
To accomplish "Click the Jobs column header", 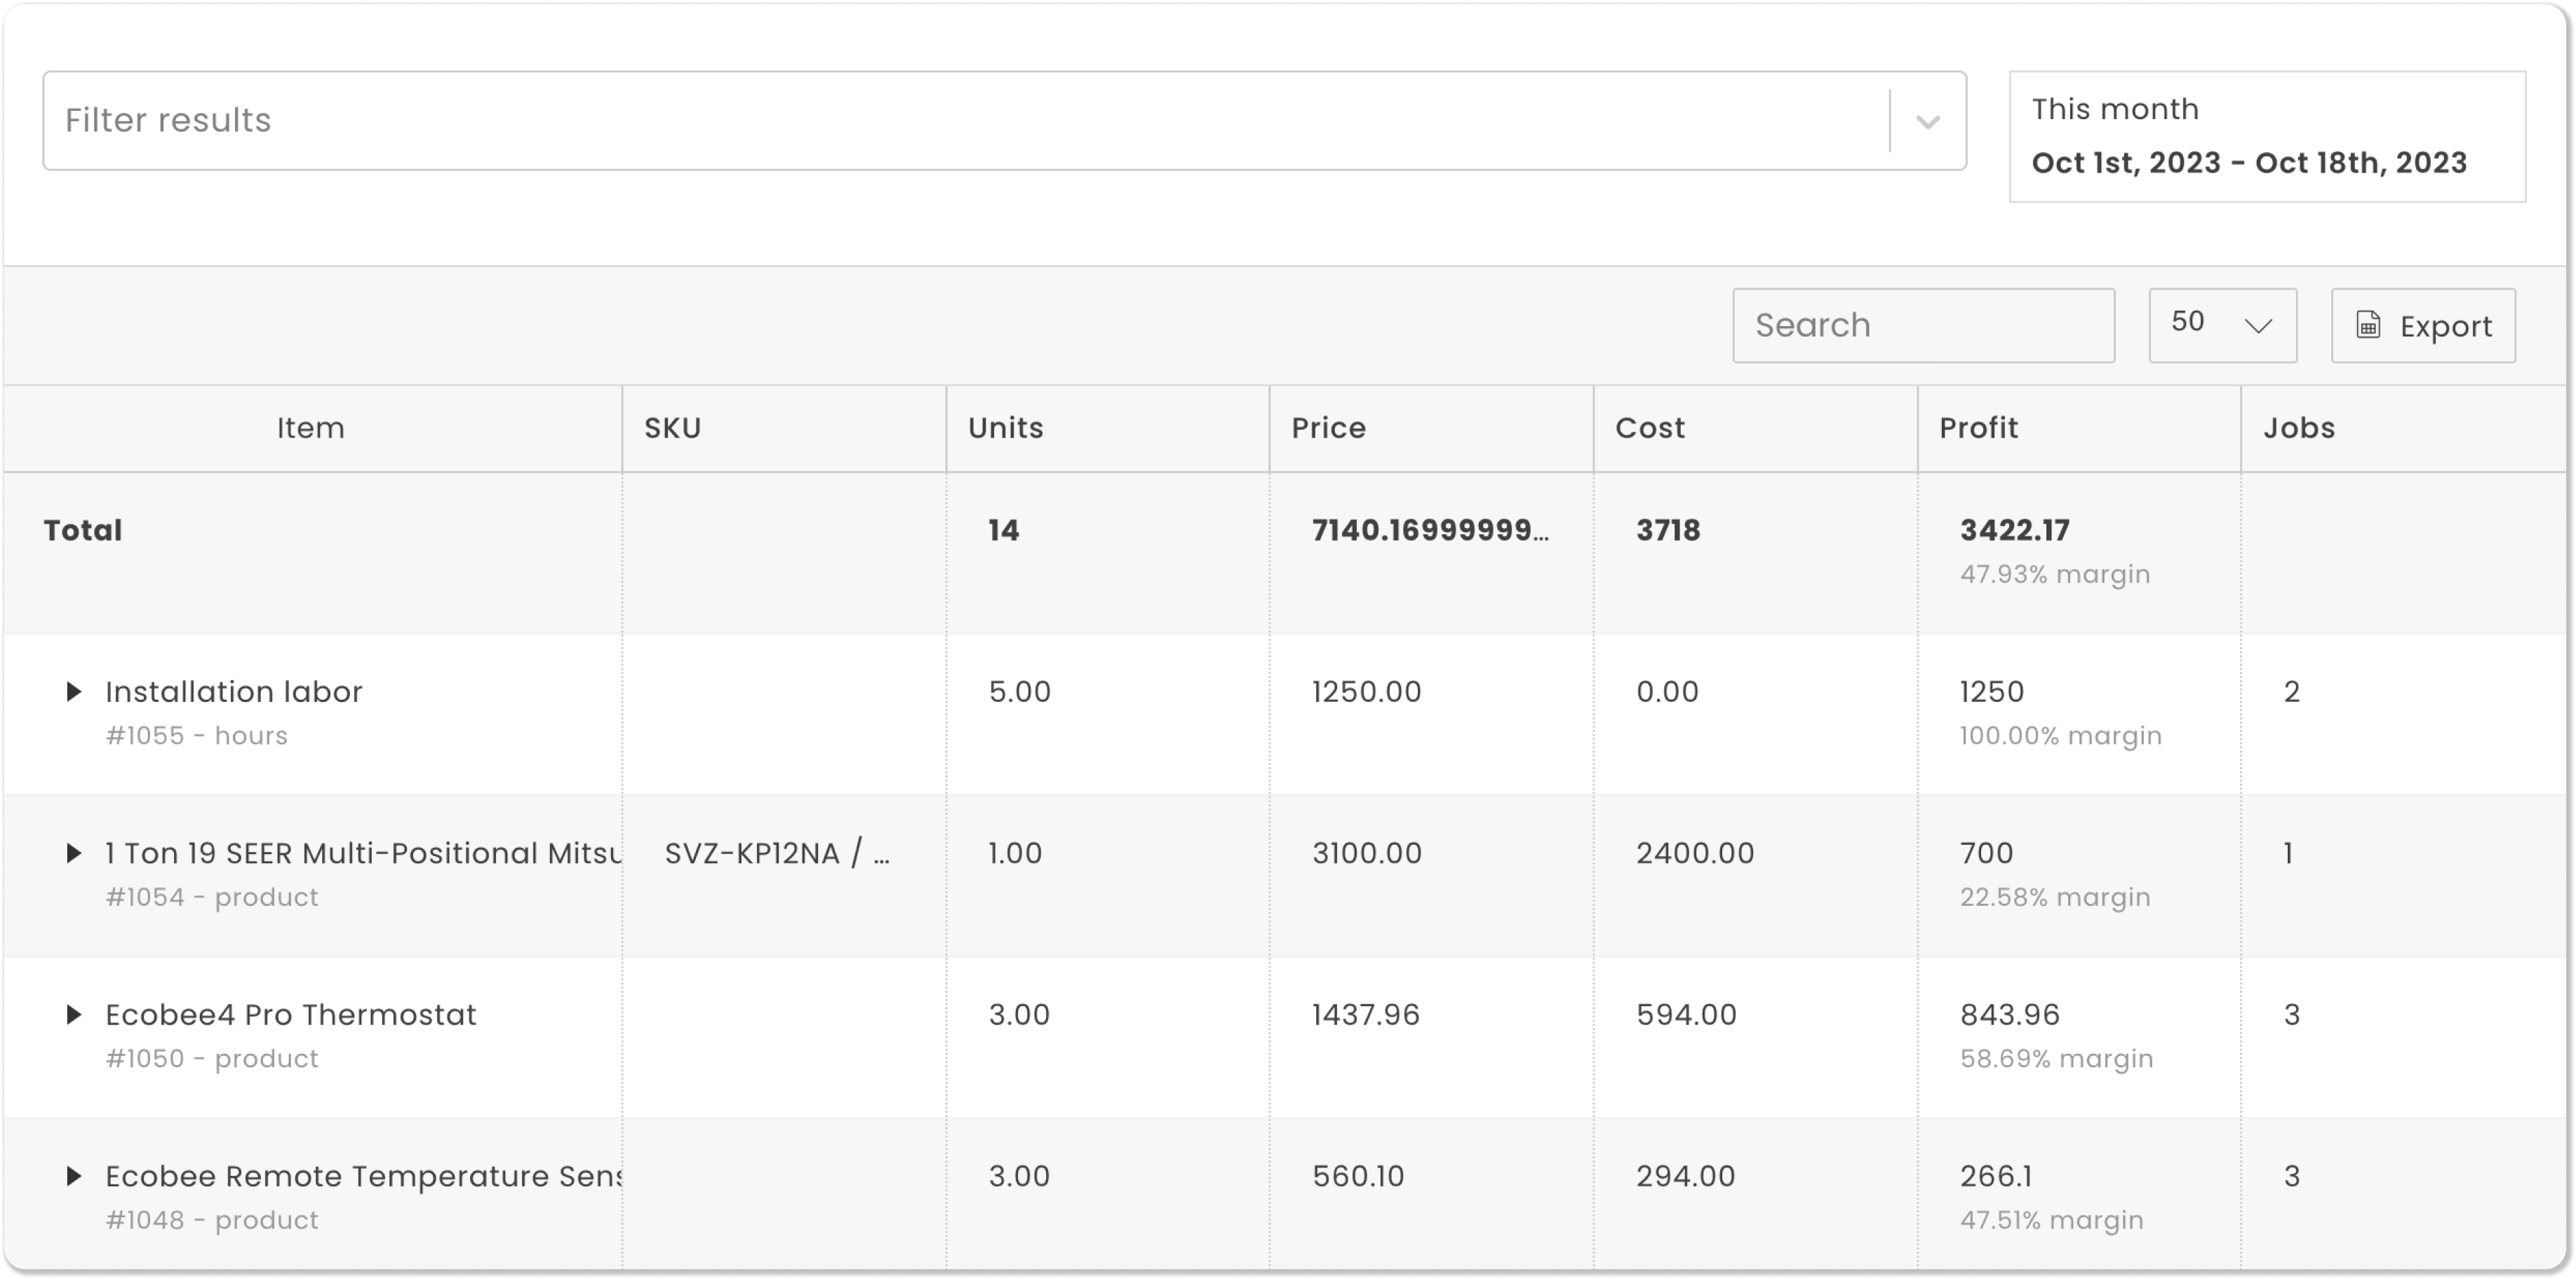I will click(2300, 428).
